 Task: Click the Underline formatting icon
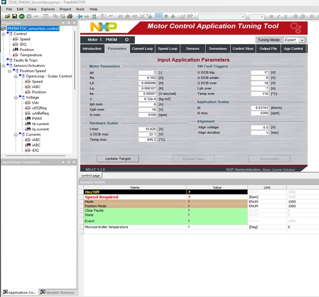click(x=286, y=16)
